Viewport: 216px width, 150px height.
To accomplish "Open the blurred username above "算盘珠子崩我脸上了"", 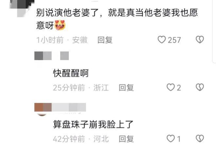I will [x=60, y=107].
